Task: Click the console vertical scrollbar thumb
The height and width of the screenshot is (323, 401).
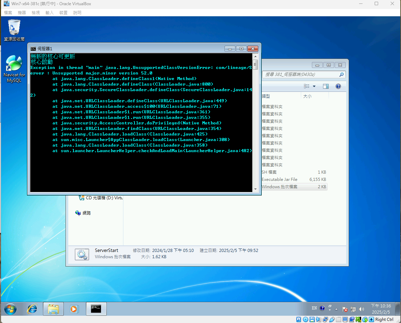Action: tap(255, 64)
